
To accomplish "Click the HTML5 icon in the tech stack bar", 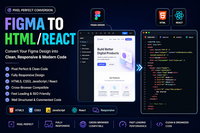I will point(11,110).
